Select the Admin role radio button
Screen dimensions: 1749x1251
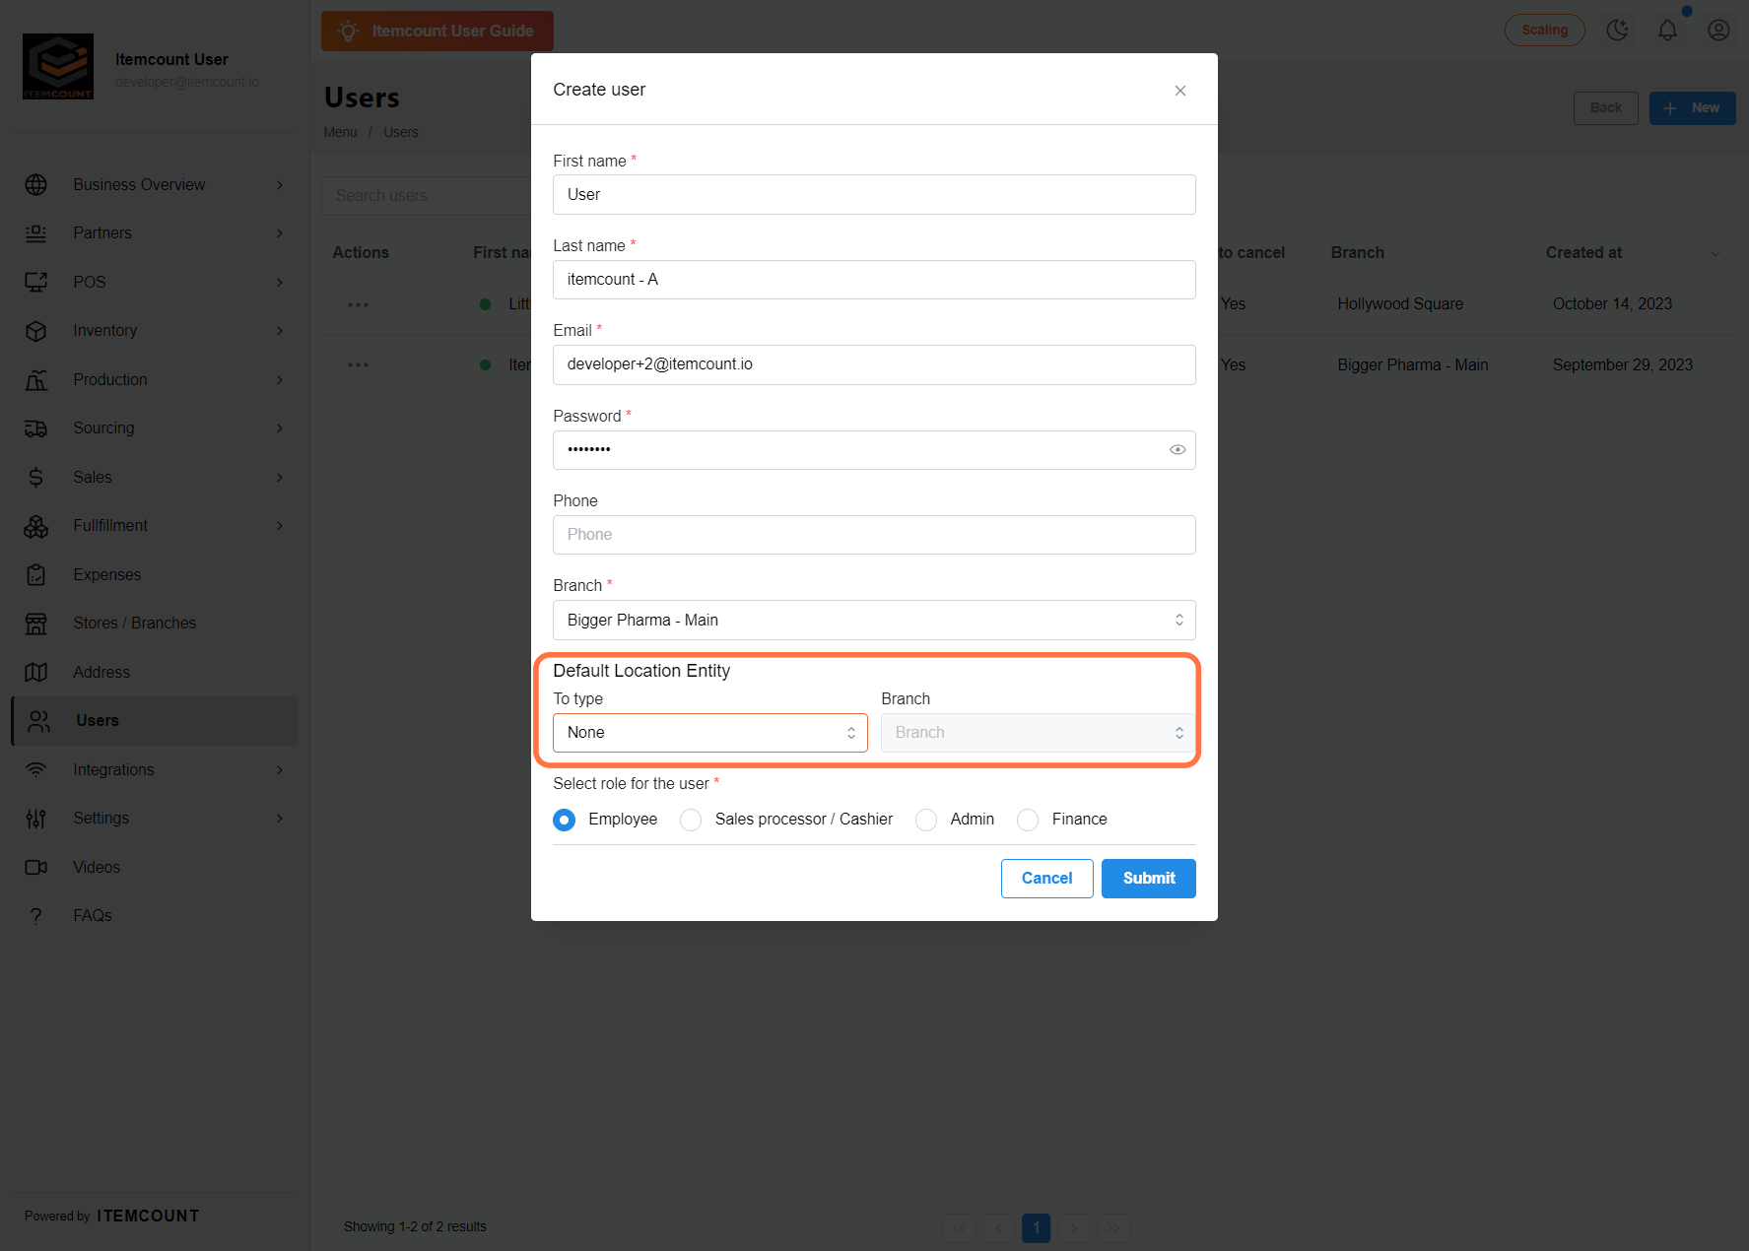click(x=926, y=820)
